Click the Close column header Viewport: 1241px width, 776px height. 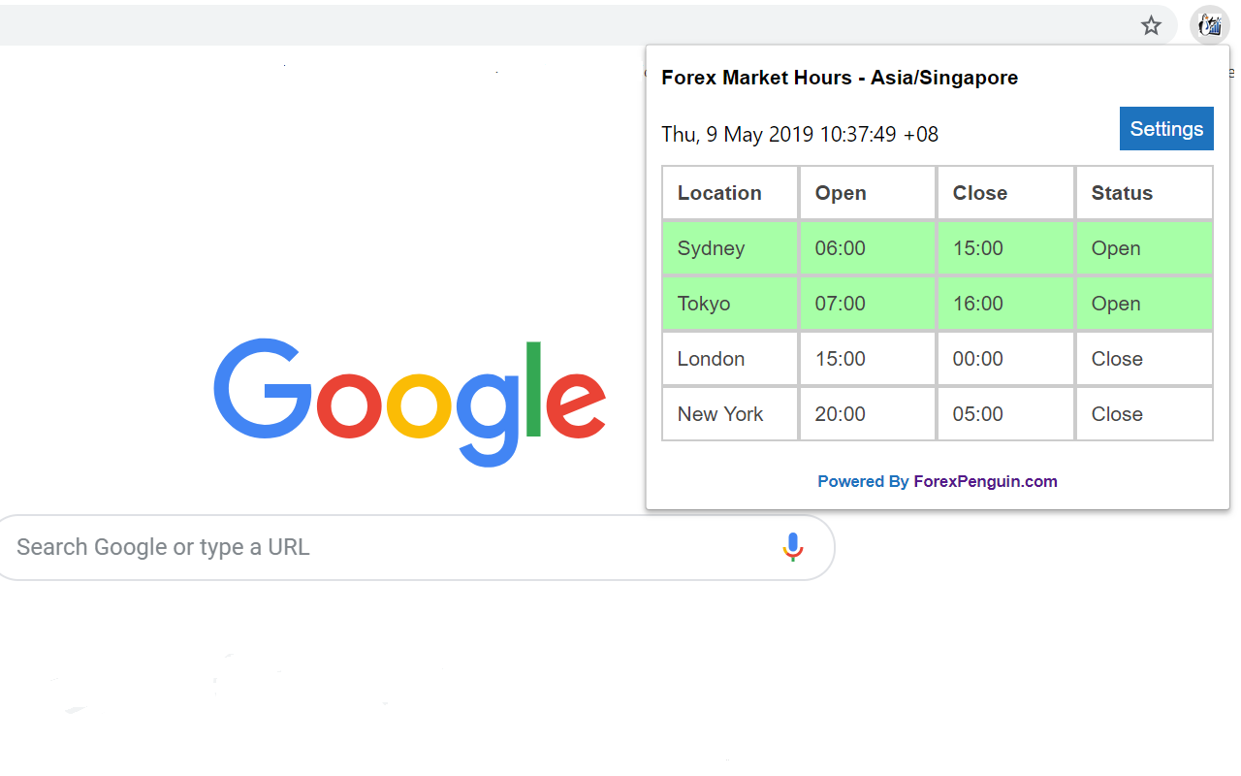coord(1005,193)
